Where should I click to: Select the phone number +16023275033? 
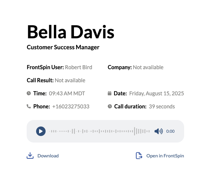[x=71, y=107]
